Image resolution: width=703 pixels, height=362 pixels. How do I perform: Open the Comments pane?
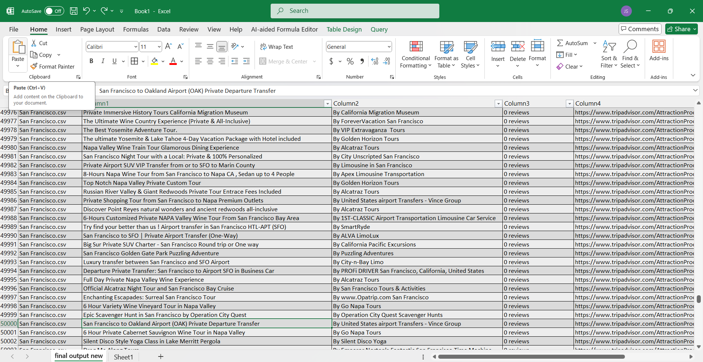640,29
